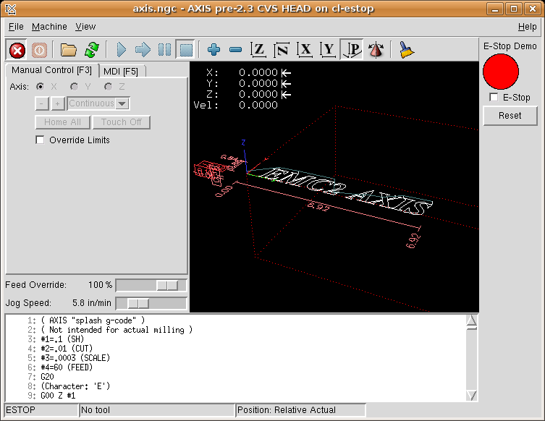This screenshot has width=545, height=421.
Task: Open the Continuous jog increment dropdown
Action: click(122, 104)
